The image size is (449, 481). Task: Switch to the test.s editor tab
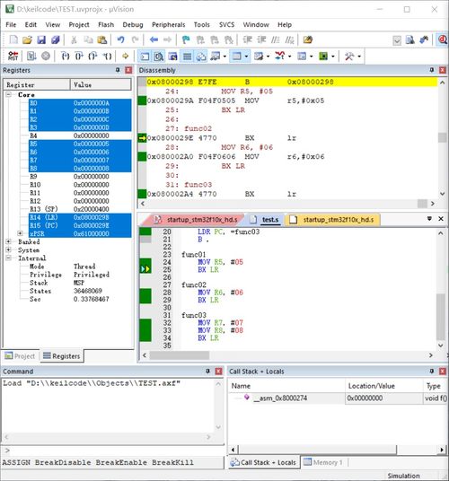click(266, 220)
